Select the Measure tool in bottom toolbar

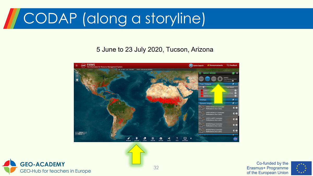click(x=129, y=139)
